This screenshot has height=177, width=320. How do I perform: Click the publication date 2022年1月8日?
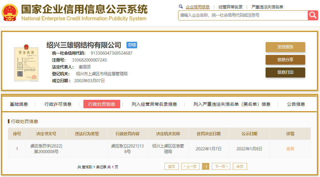coord(249,149)
